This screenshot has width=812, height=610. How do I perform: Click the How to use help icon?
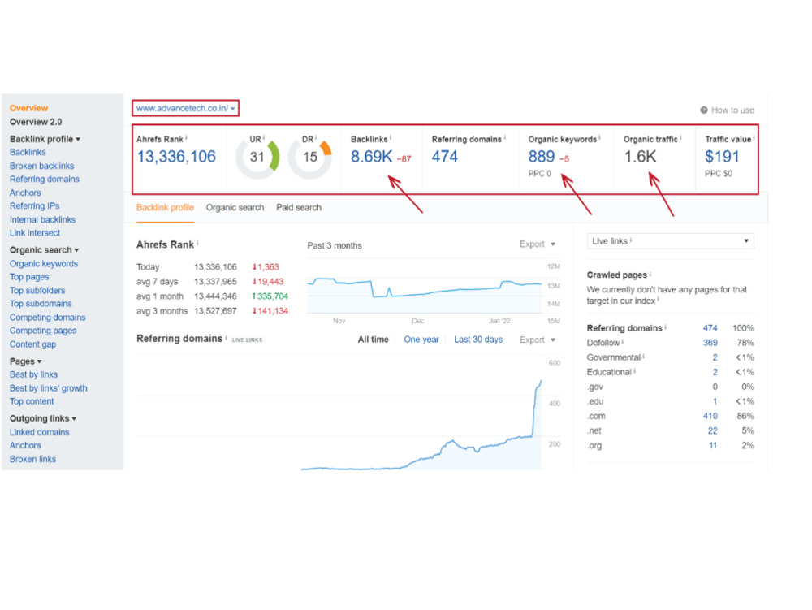click(704, 110)
